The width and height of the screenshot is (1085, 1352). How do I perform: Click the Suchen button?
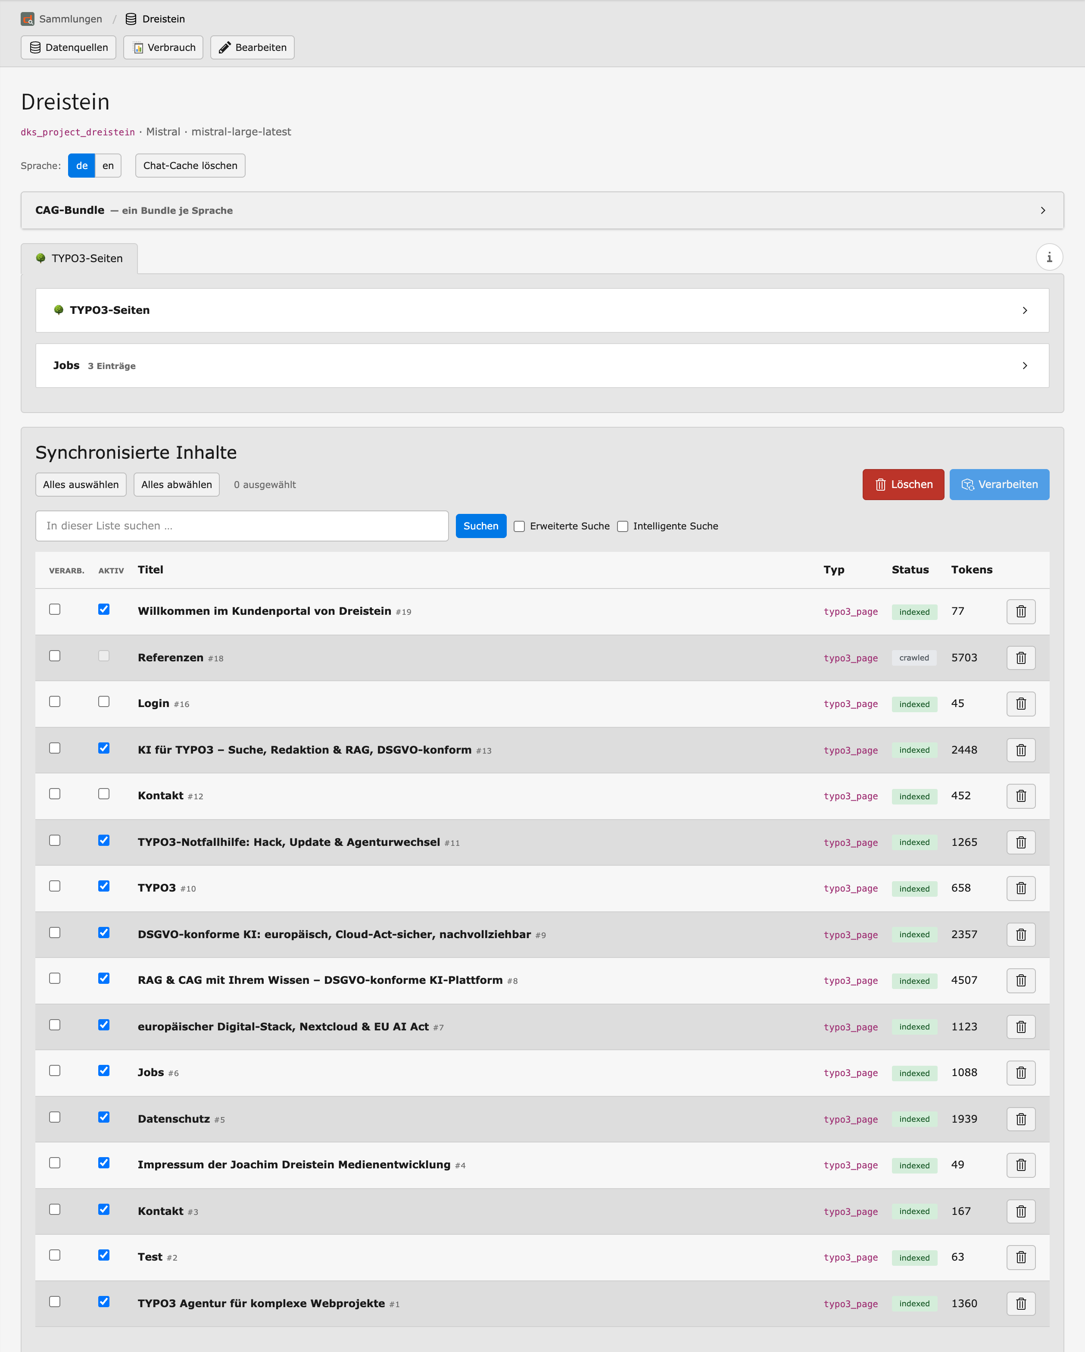481,526
